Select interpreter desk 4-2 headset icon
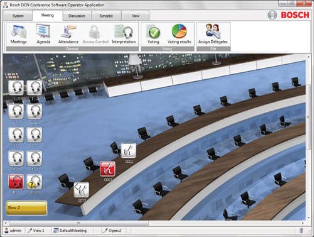The image size is (314, 237). click(35, 158)
